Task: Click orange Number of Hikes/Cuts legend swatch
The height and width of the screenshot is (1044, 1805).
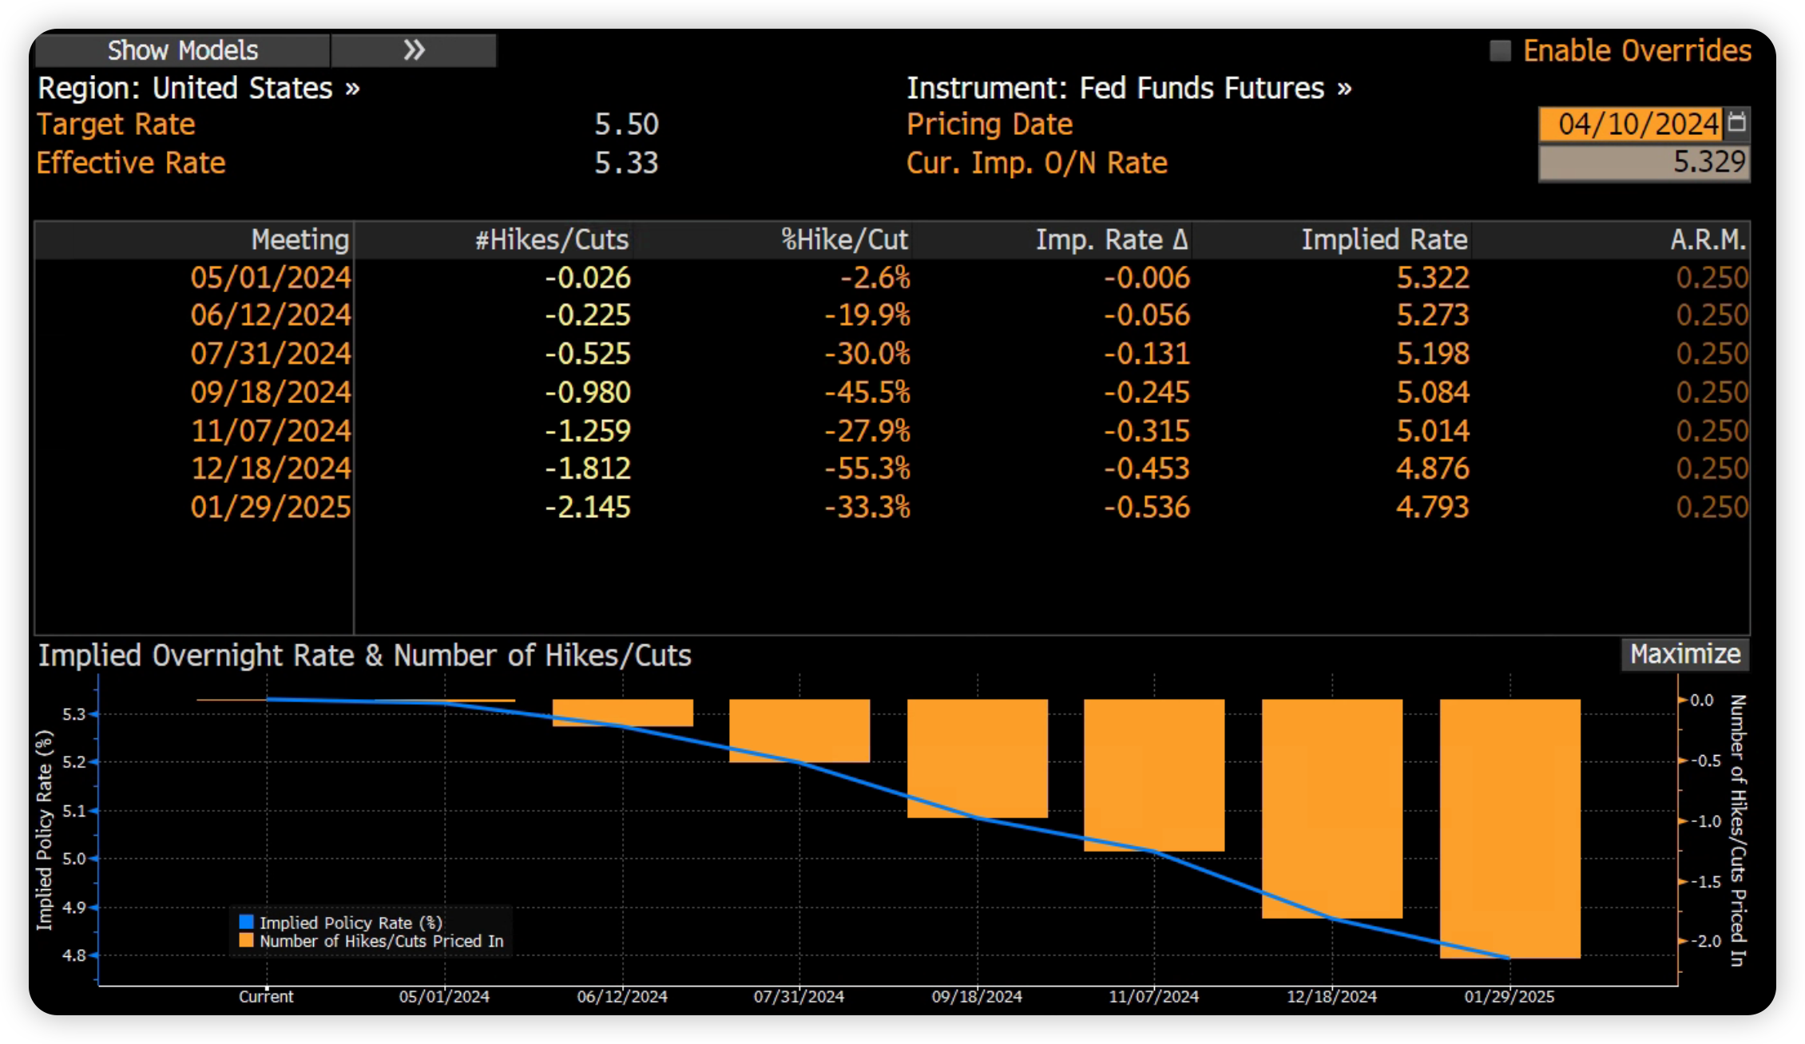Action: pos(246,941)
